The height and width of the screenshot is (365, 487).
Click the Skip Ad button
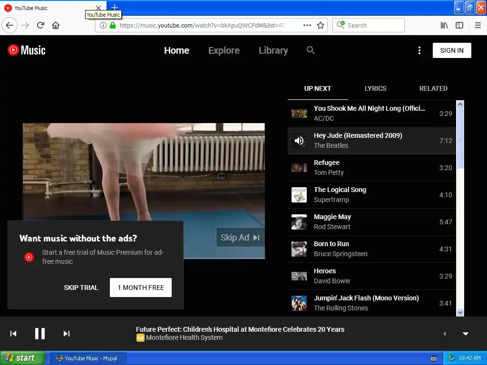(240, 238)
